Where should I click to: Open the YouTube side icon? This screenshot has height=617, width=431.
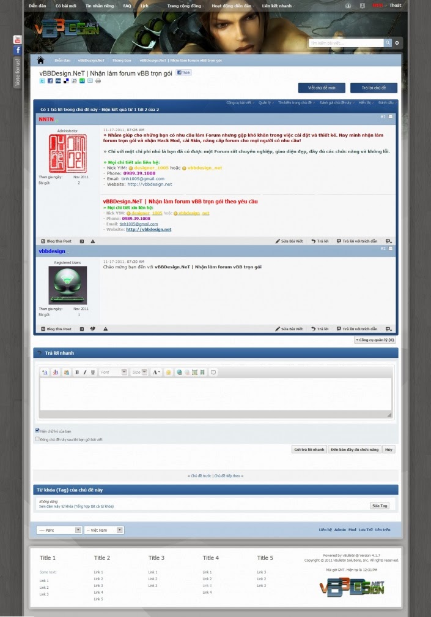(17, 40)
